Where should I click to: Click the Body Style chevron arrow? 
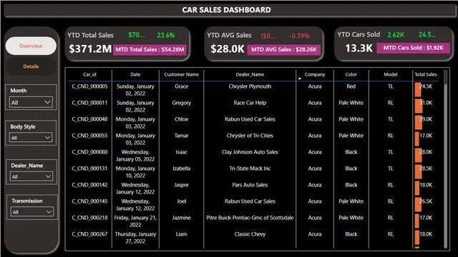(47, 138)
